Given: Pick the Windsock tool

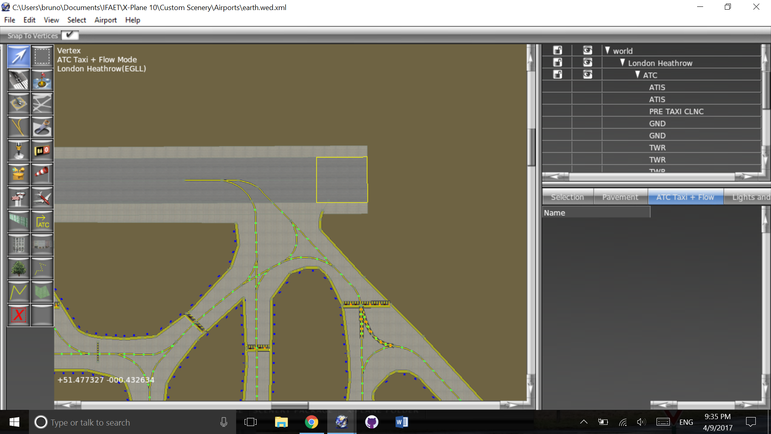Looking at the screenshot, I should 42,174.
